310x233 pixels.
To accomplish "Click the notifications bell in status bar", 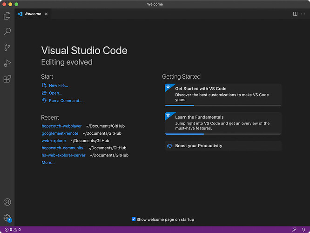I will [303, 230].
